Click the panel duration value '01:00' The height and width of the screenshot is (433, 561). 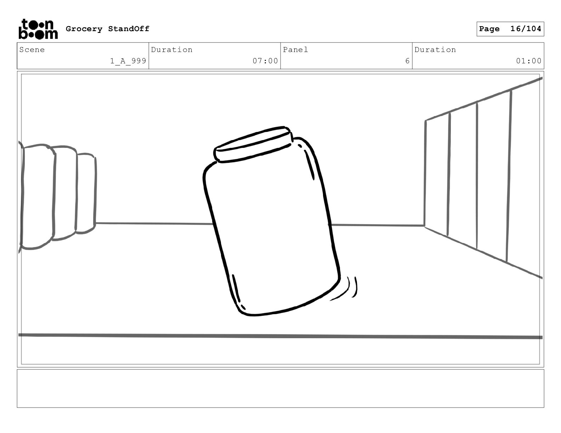(529, 61)
